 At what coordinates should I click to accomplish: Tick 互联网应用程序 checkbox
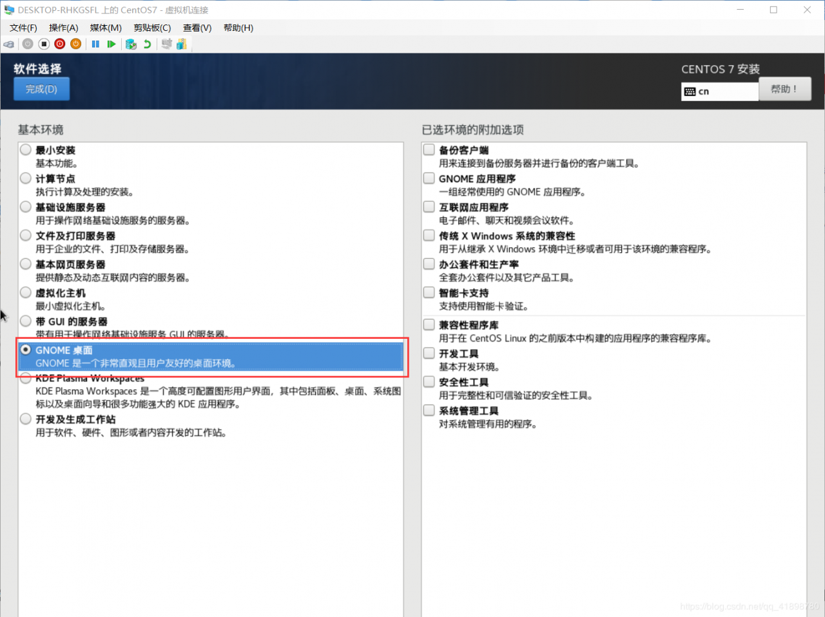tap(429, 206)
